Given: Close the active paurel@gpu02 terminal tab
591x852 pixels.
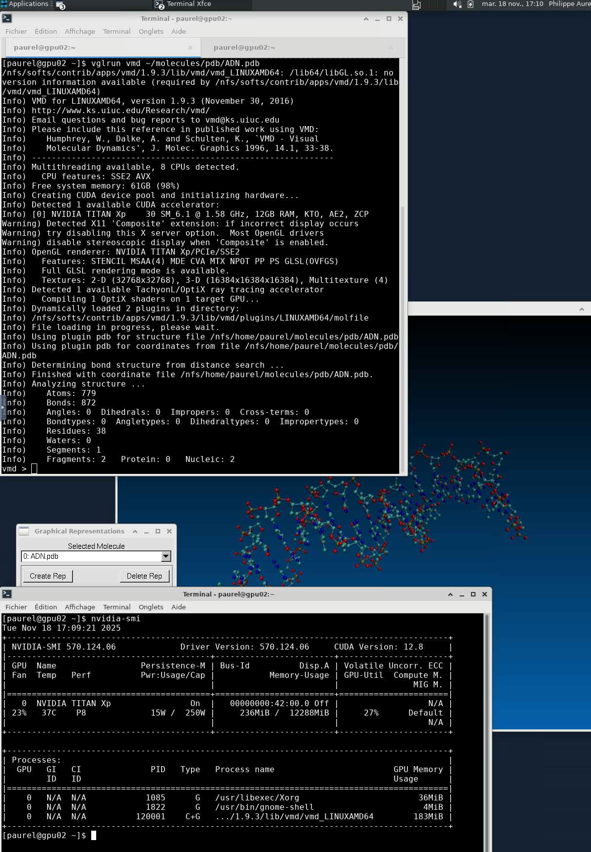Looking at the screenshot, I should pos(190,48).
